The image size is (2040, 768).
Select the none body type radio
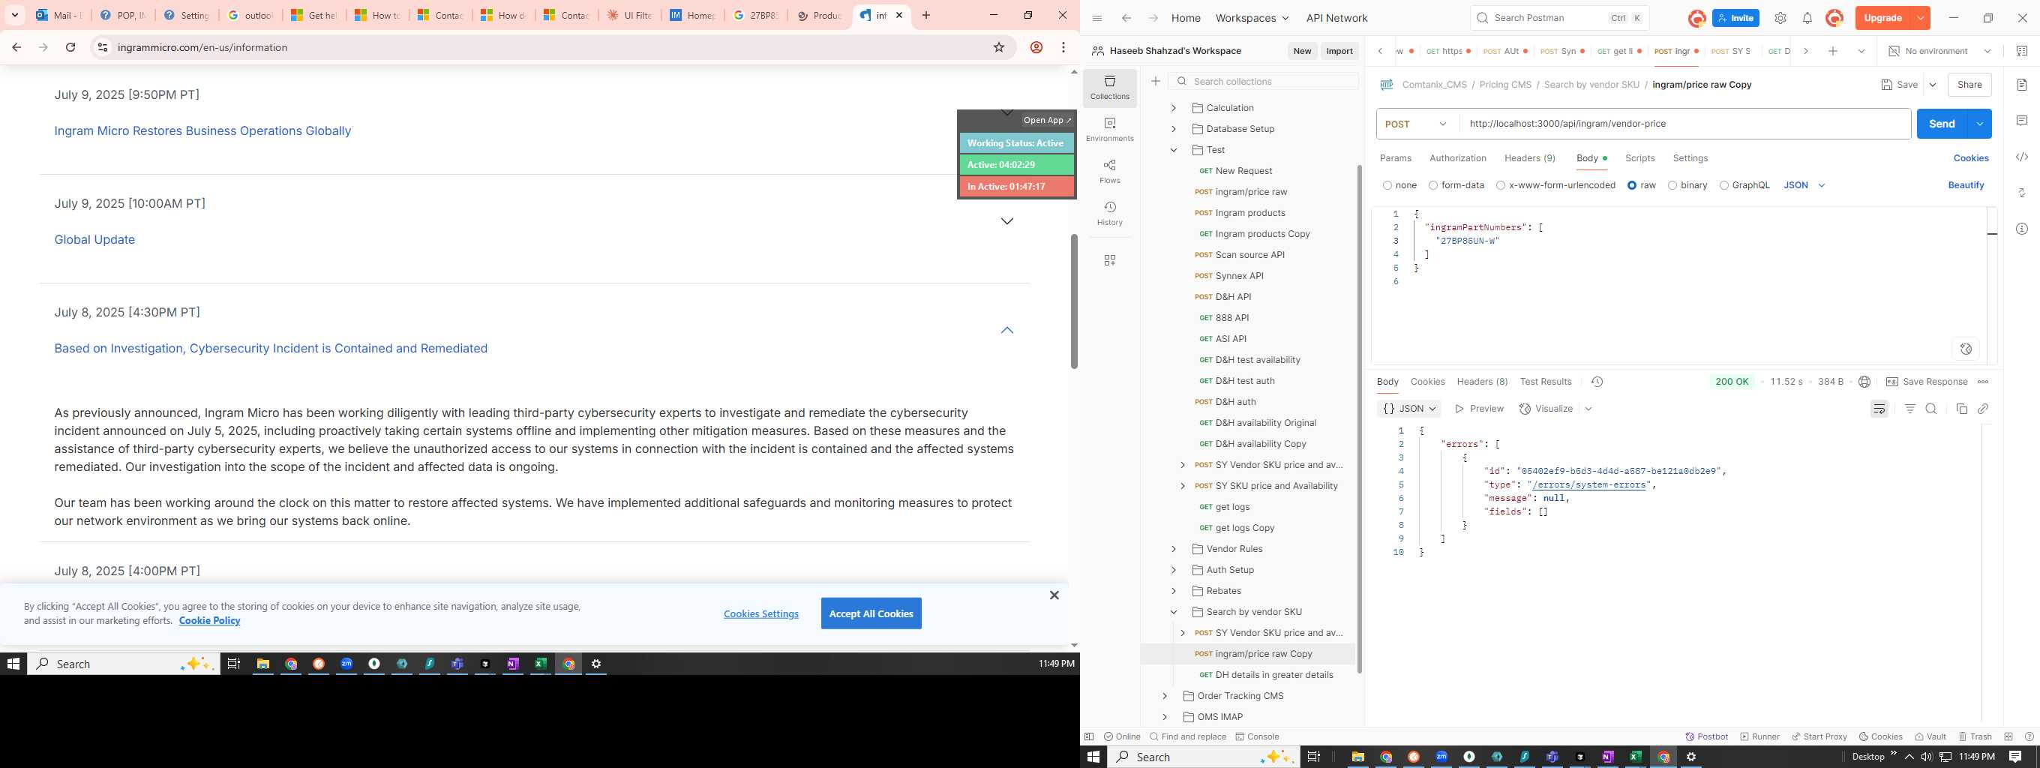pyautogui.click(x=1387, y=185)
